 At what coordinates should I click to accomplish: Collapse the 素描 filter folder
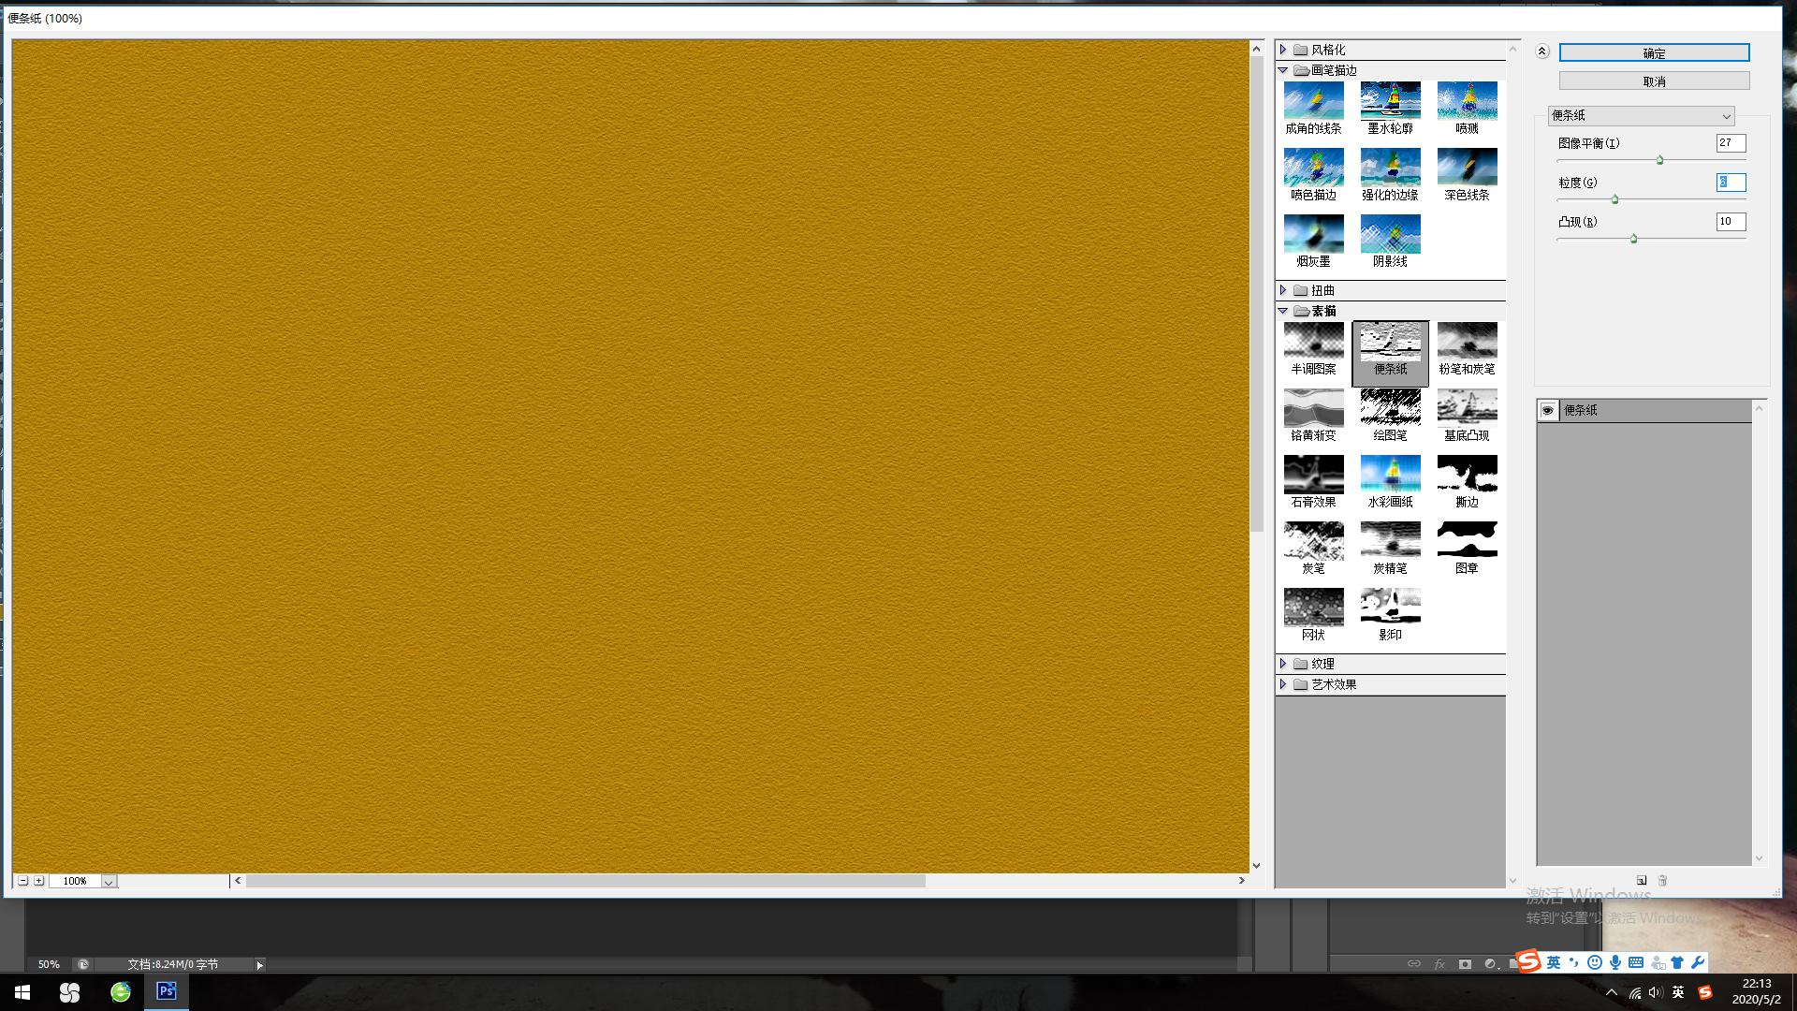click(x=1283, y=311)
